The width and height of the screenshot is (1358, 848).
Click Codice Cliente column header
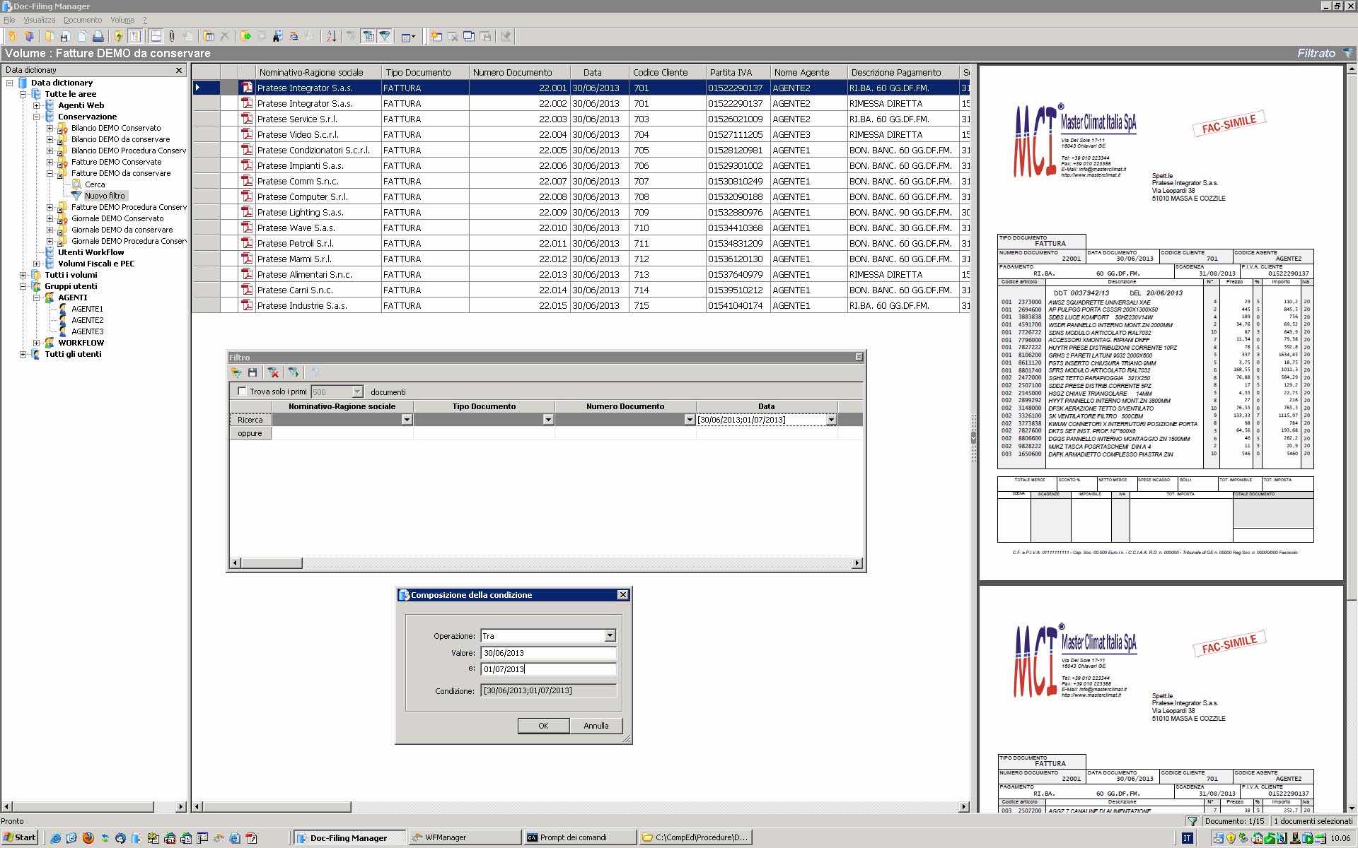coord(668,72)
